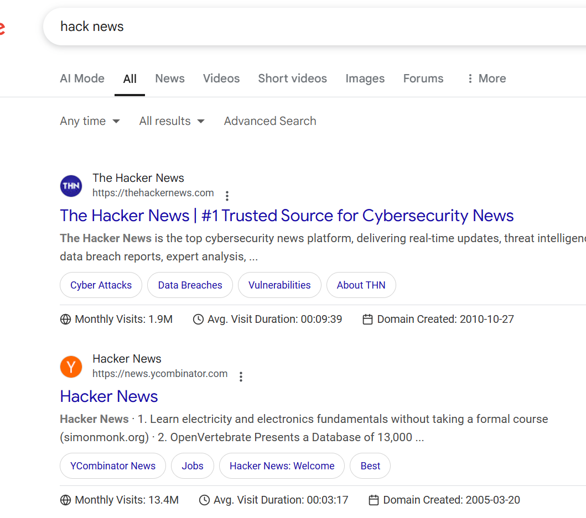586x518 pixels.
Task: Click Avg. Visit Duration: 00:03:17 text
Action: [x=281, y=500]
